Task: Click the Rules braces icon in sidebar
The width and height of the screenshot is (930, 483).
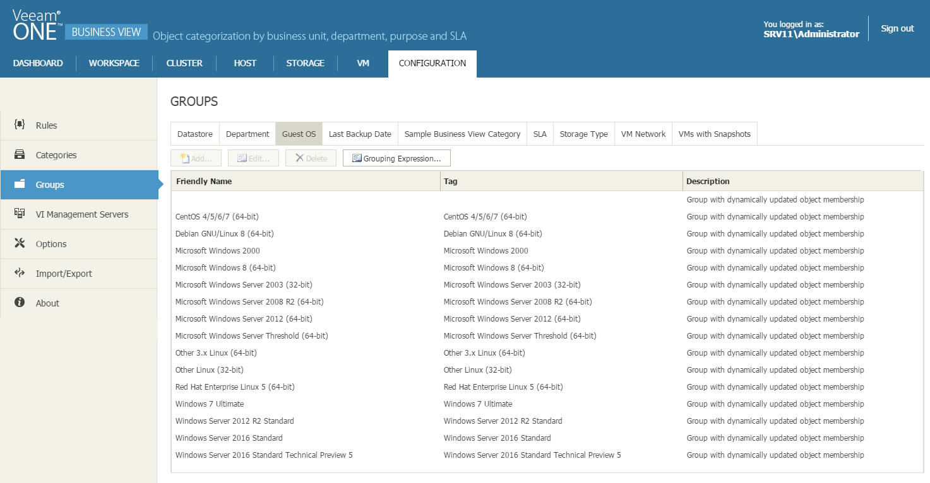Action: [x=20, y=125]
